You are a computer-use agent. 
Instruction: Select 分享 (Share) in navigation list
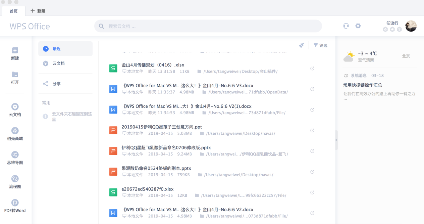click(x=65, y=84)
